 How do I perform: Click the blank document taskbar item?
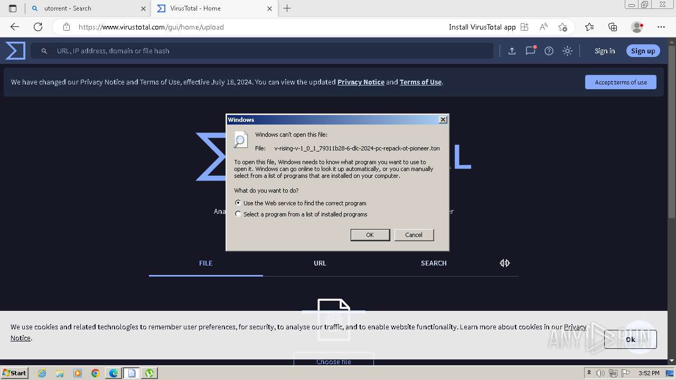click(132, 373)
